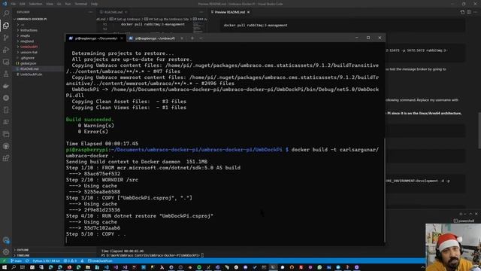Switch to the README.md editor tab
481x271 pixels.
(x=113, y=12)
